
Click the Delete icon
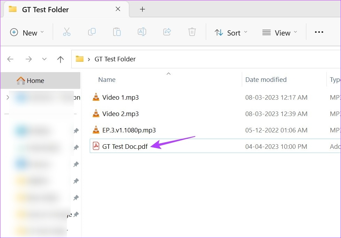point(192,32)
